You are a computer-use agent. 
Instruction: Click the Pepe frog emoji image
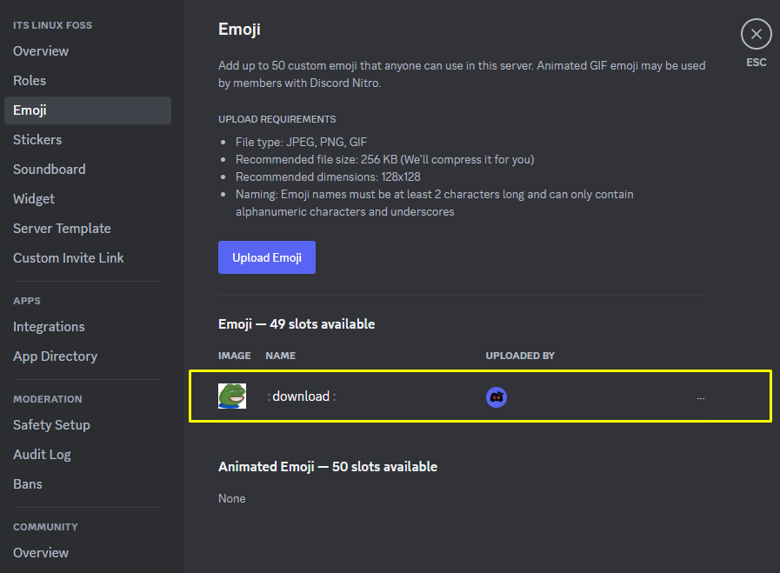coord(232,396)
